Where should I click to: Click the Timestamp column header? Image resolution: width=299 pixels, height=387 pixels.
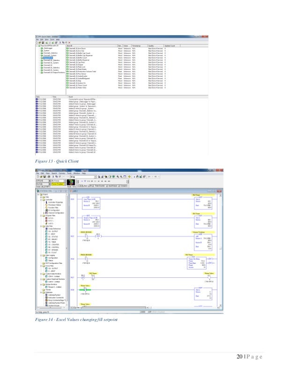tap(139, 45)
